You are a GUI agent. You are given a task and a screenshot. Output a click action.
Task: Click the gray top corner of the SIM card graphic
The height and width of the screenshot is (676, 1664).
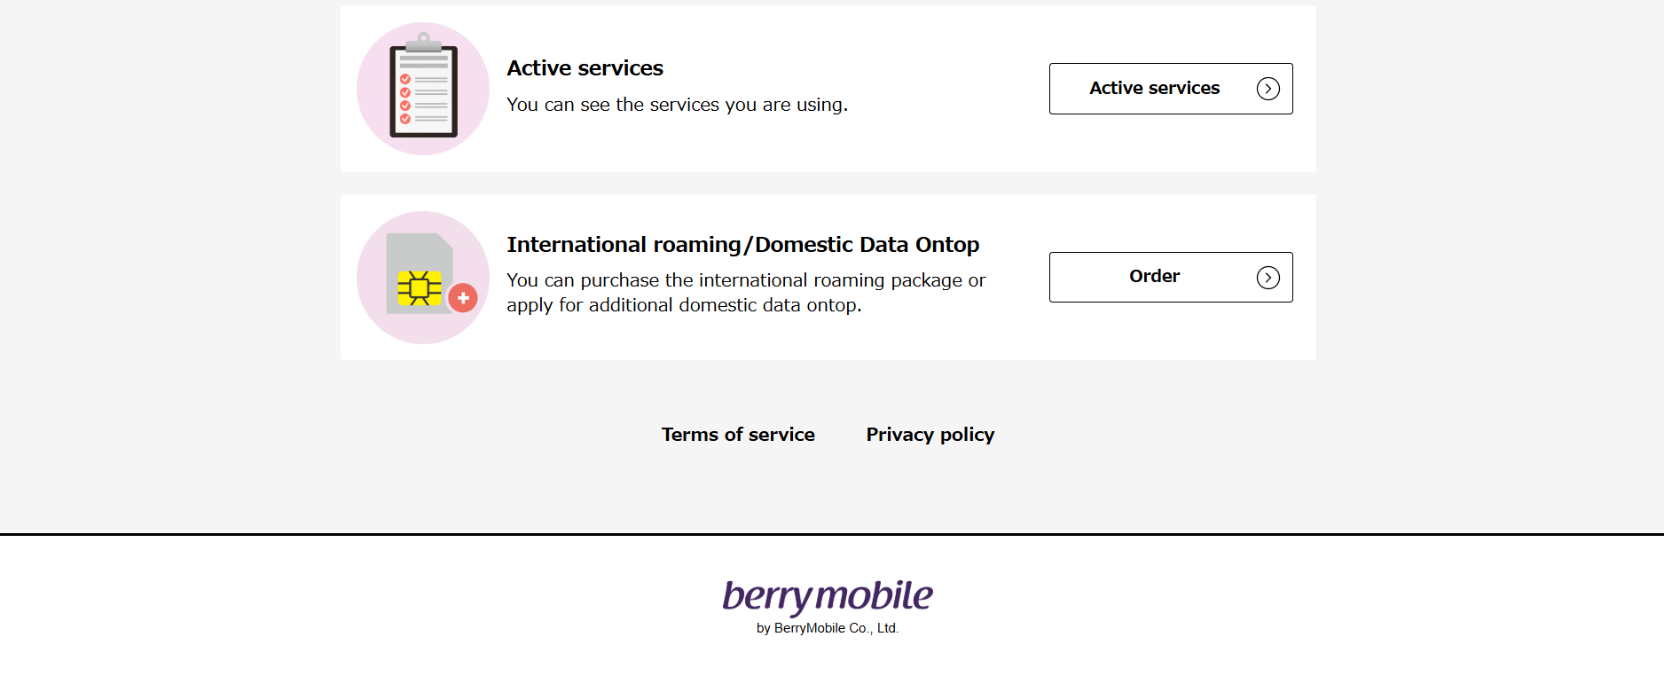coord(443,242)
